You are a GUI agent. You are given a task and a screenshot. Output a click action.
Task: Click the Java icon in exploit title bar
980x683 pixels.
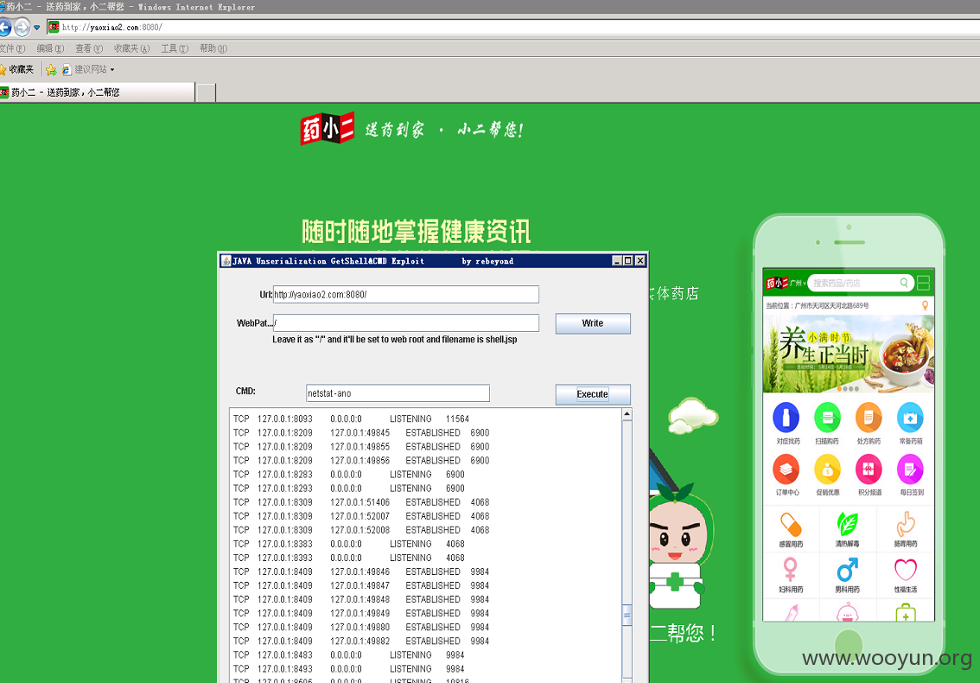pyautogui.click(x=226, y=261)
